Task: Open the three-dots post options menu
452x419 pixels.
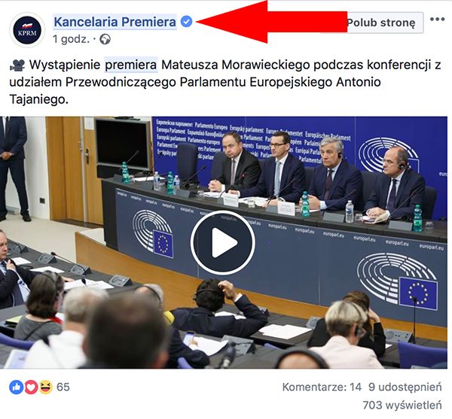Action: [437, 20]
